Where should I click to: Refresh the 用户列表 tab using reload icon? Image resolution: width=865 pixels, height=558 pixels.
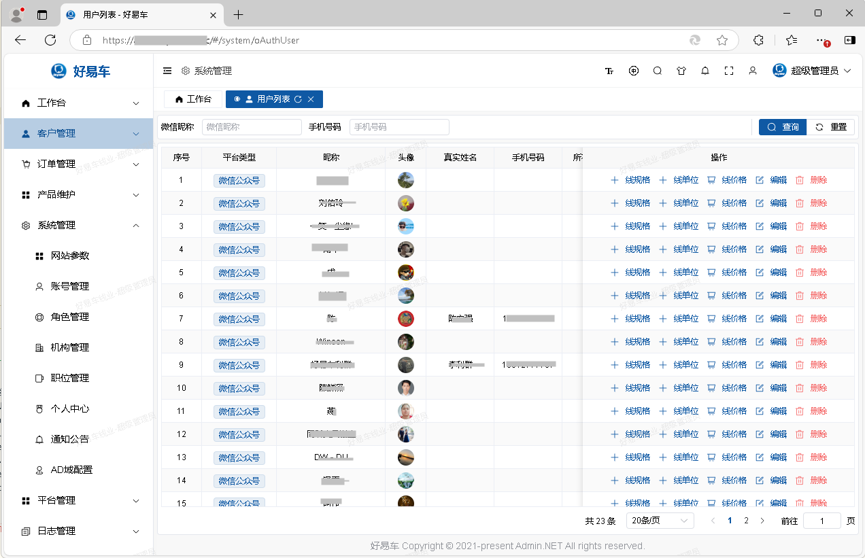pos(298,99)
